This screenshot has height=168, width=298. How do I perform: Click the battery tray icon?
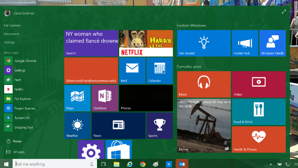pos(279,164)
